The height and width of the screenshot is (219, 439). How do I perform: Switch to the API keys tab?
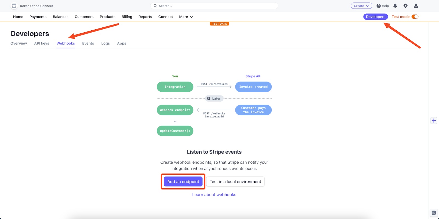click(42, 43)
